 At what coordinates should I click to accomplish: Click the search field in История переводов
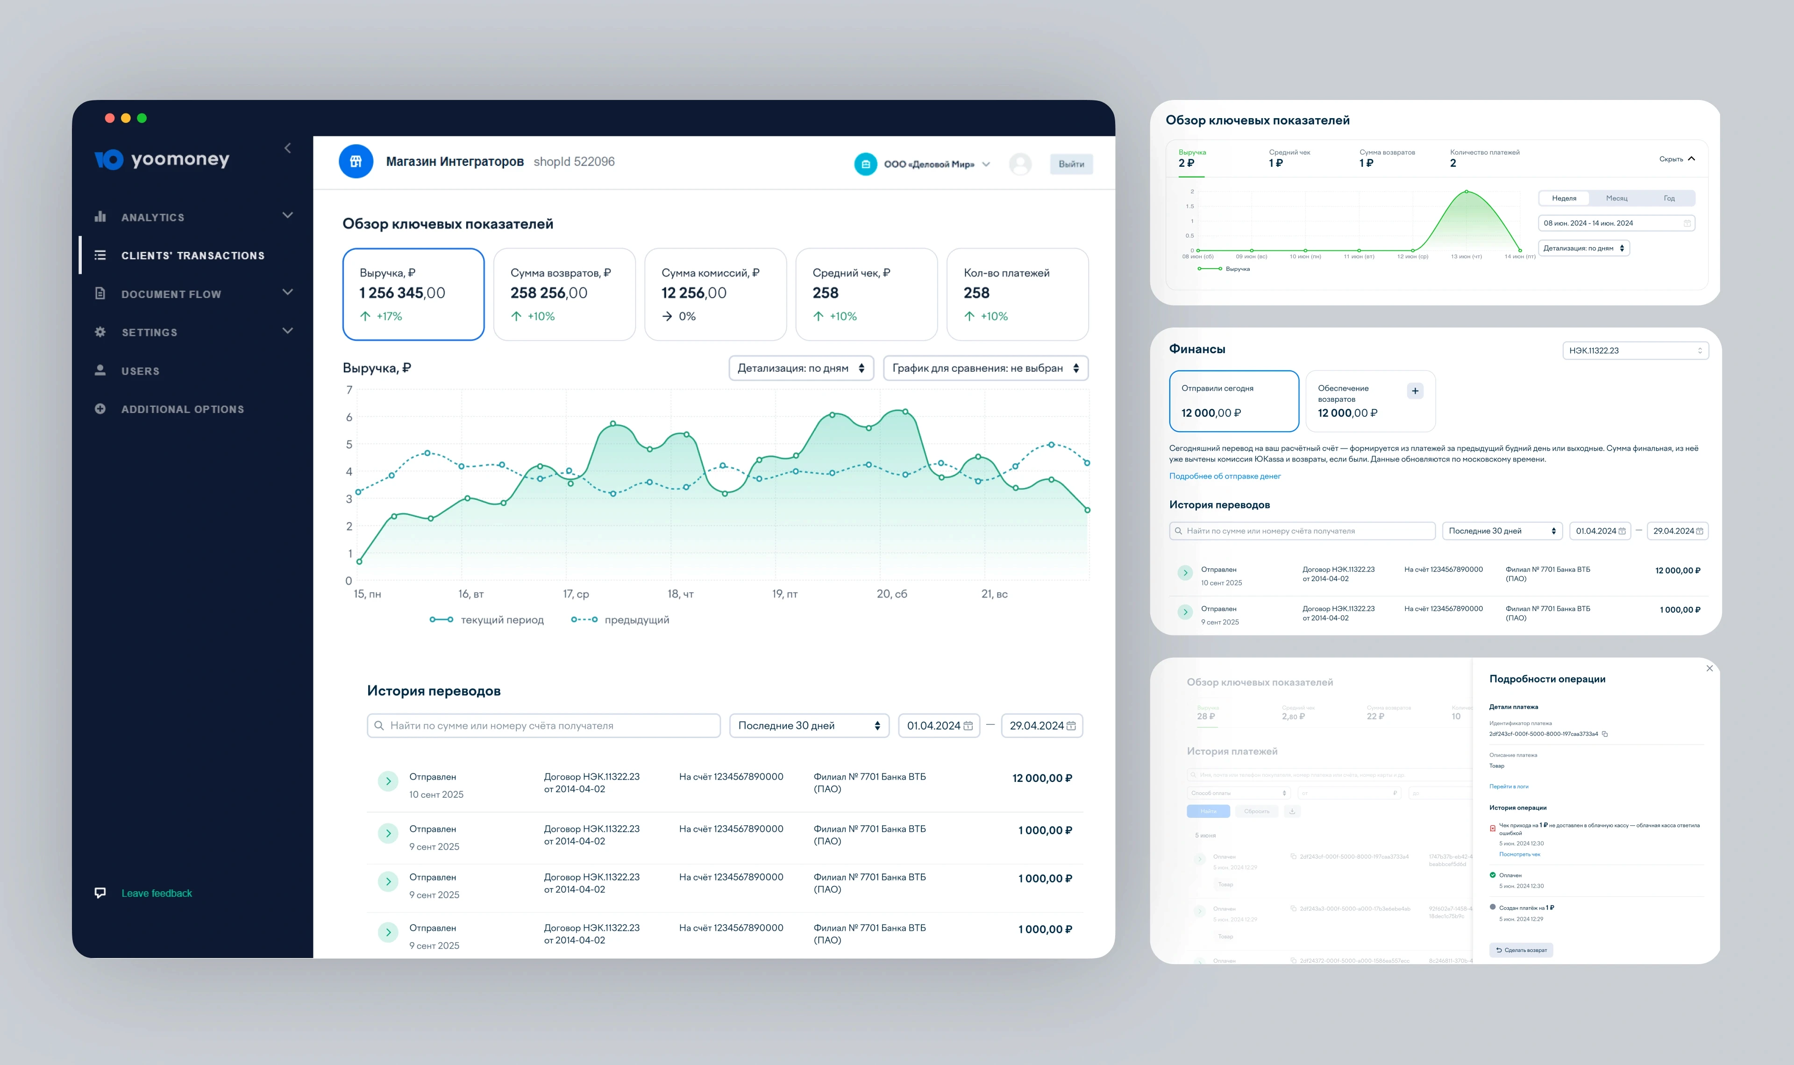point(543,725)
